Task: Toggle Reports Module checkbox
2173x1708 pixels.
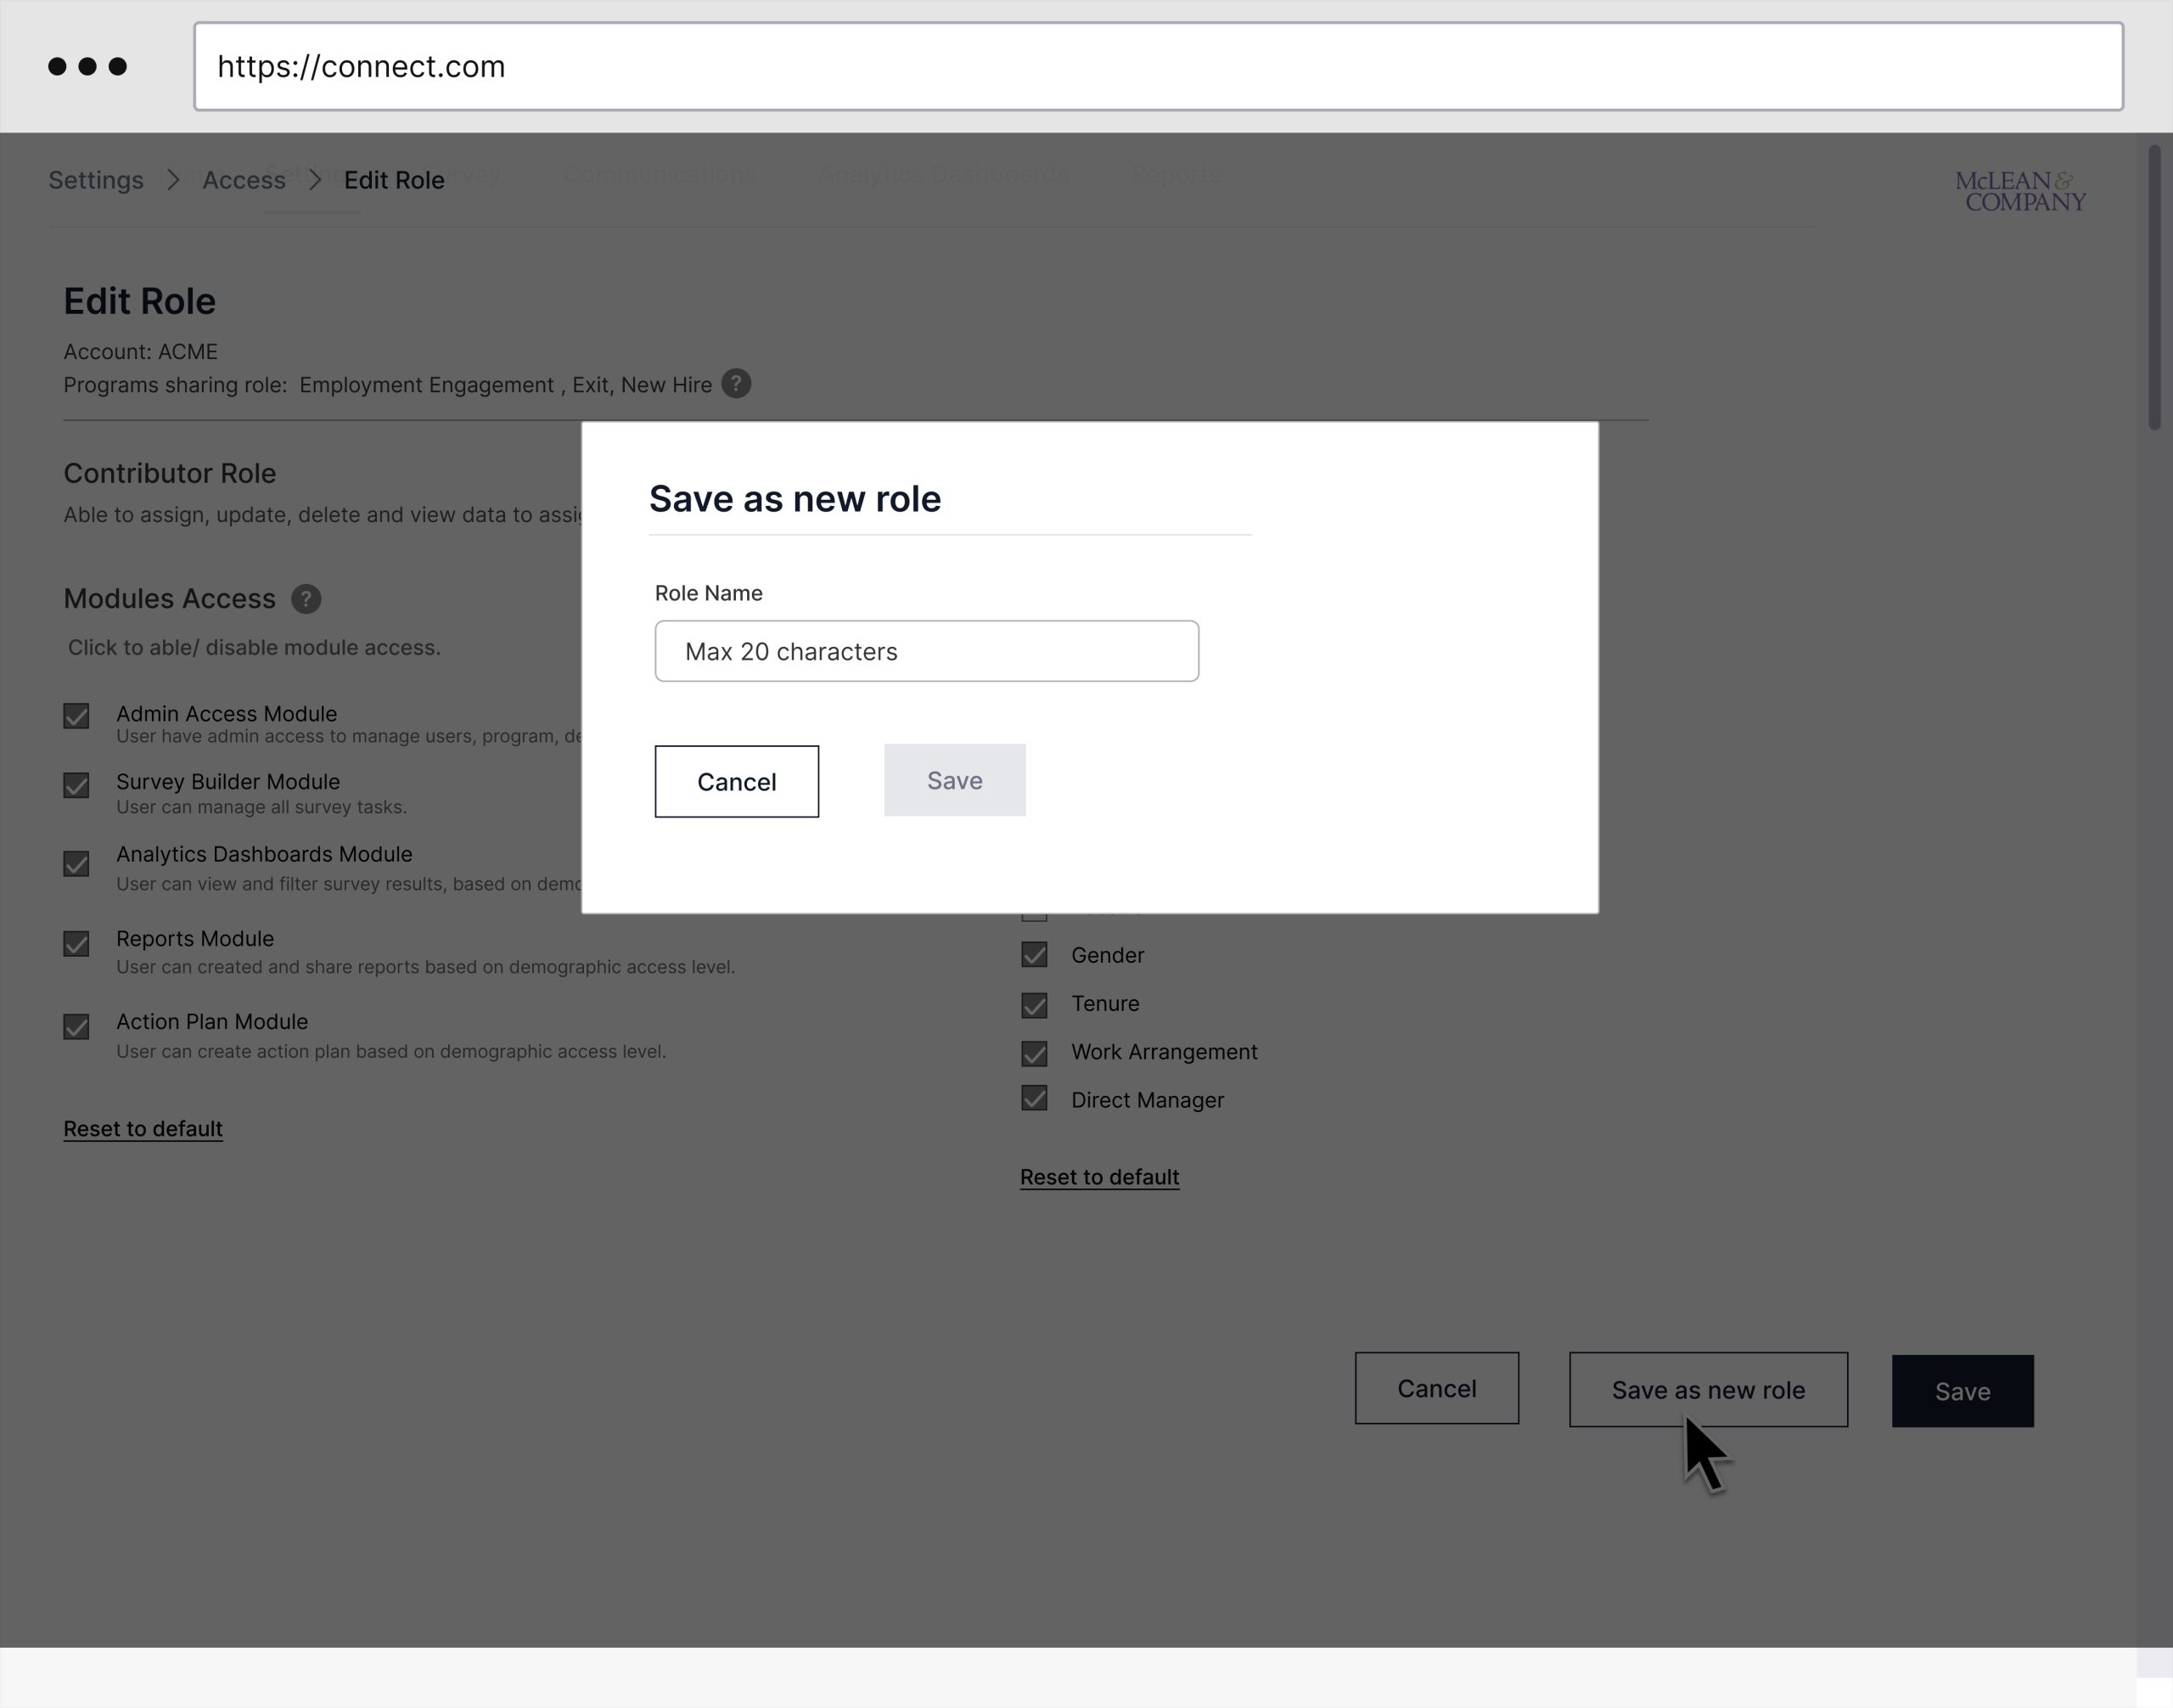Action: [76, 944]
